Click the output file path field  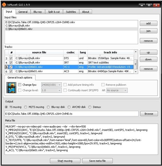[x=71, y=114]
